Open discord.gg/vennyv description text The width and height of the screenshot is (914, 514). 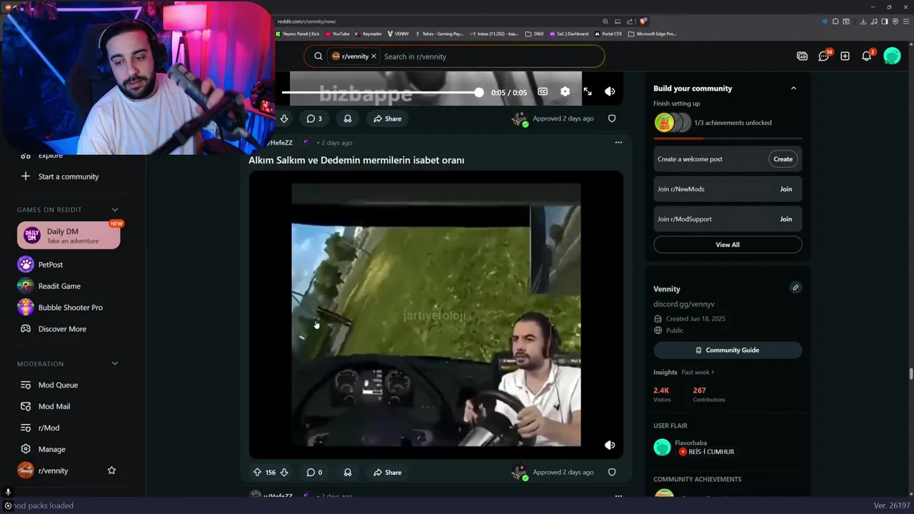pyautogui.click(x=683, y=304)
